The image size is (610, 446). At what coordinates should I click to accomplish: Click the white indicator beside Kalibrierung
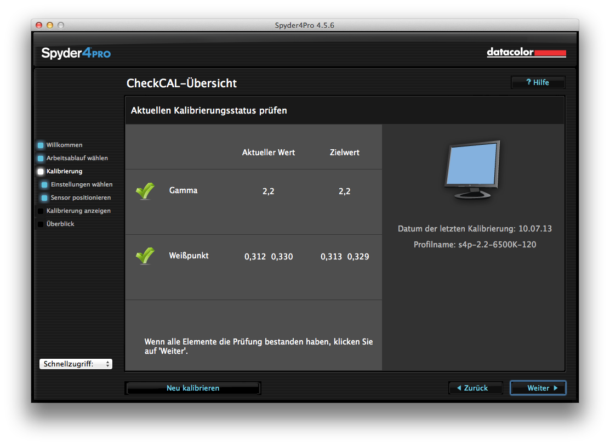[41, 171]
